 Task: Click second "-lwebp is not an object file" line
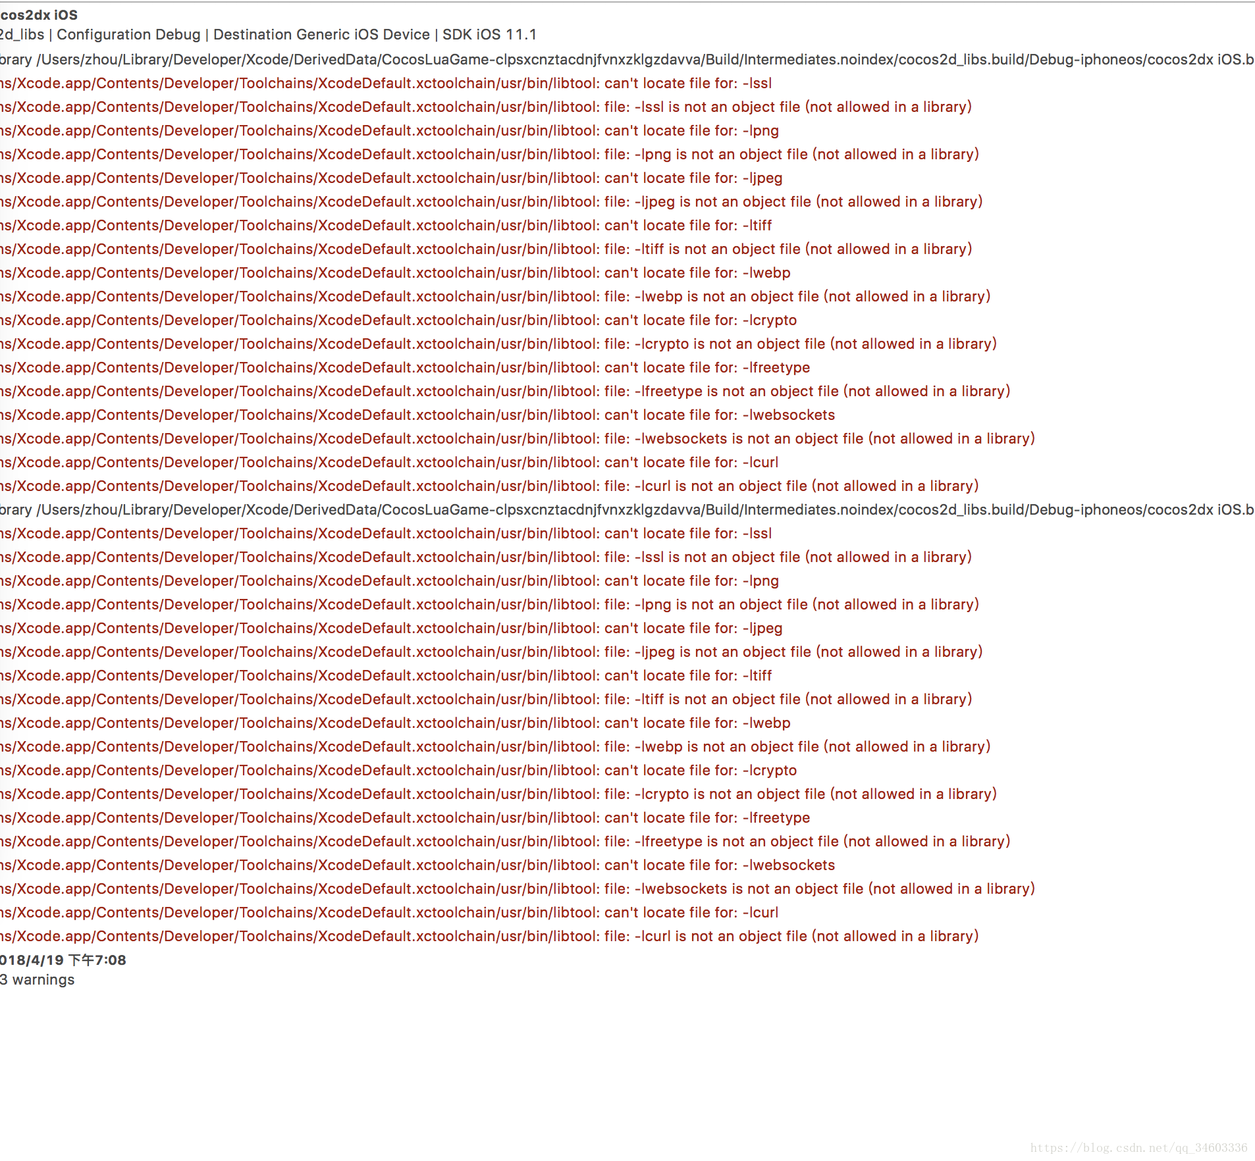point(496,746)
